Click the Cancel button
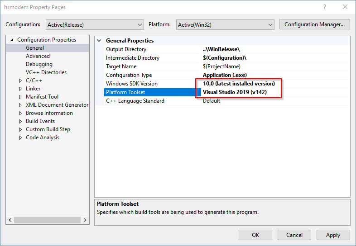 (x=294, y=235)
